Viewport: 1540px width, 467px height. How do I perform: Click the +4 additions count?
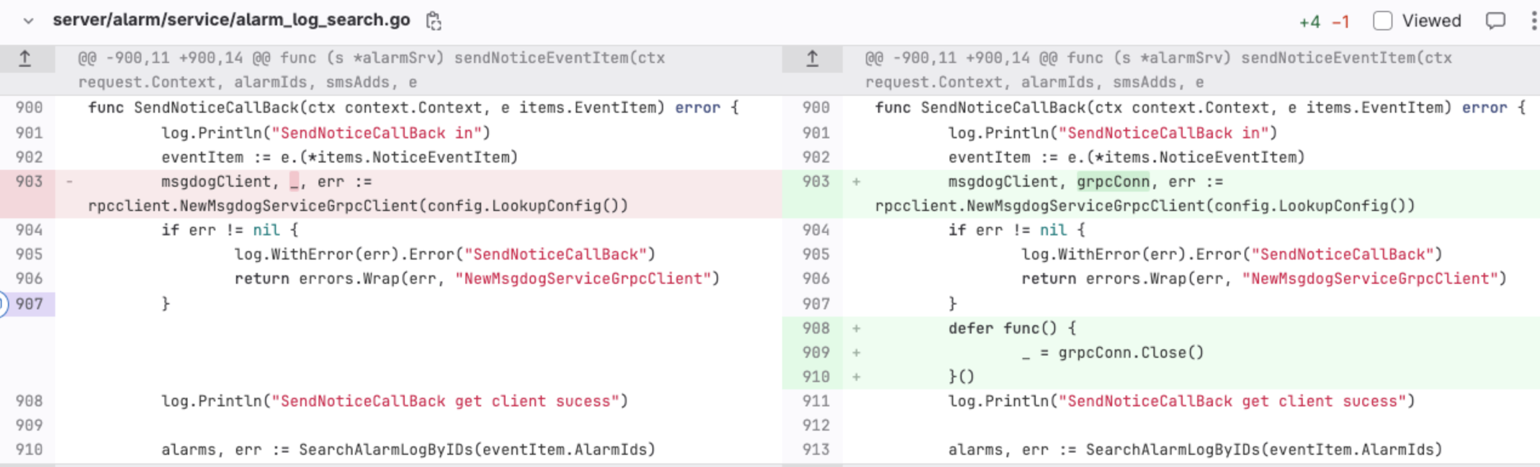point(1309,22)
